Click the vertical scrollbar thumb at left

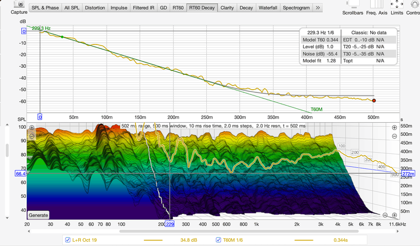click(x=7, y=150)
